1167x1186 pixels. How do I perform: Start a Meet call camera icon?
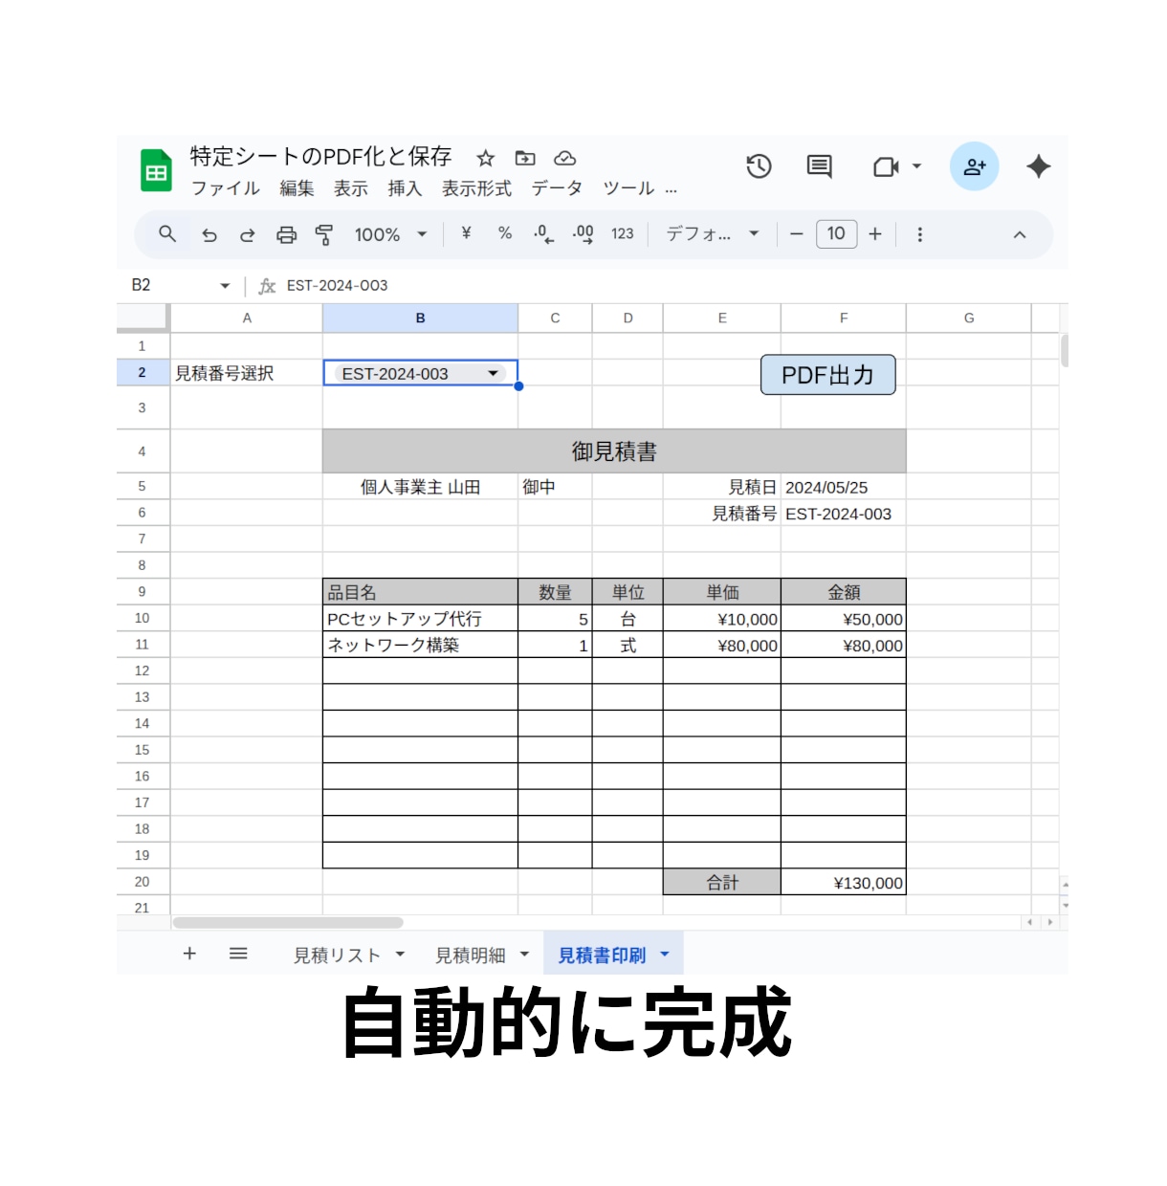coord(886,167)
